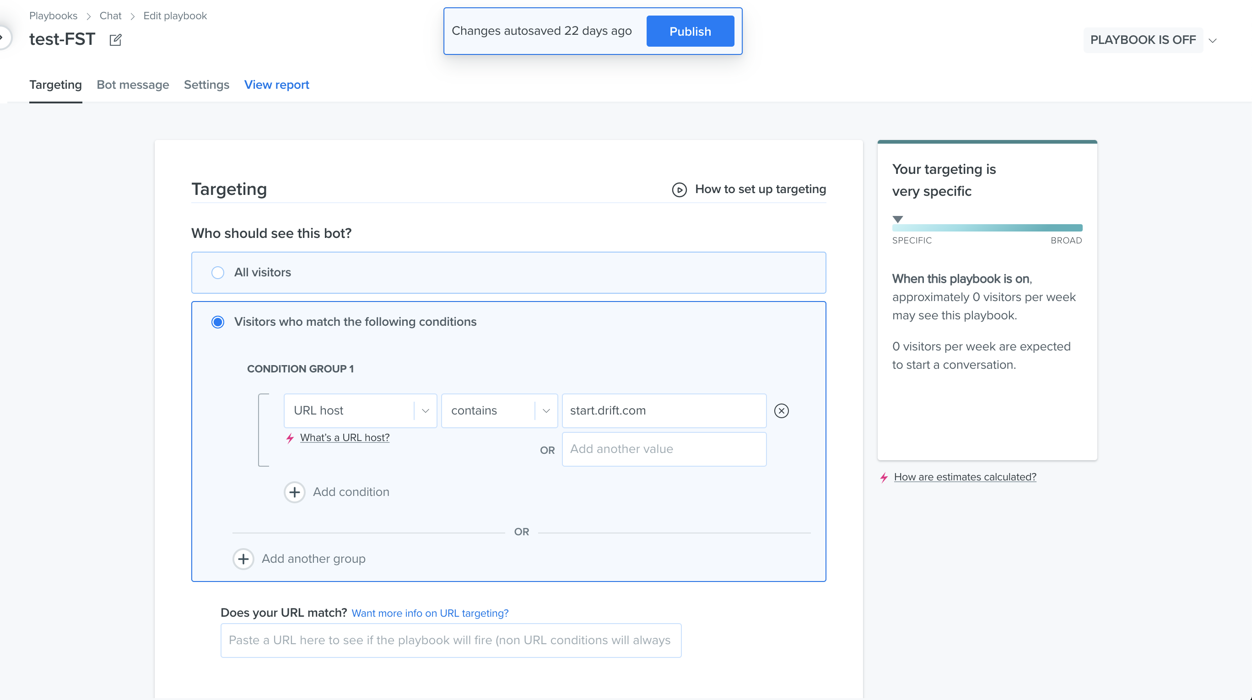
Task: Click the CONDITION GROUP 1 heading
Action: point(300,369)
